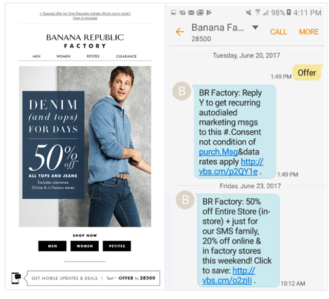Click the Get Mobile Updates & Deals banner
329x299 pixels.
(x=93, y=278)
